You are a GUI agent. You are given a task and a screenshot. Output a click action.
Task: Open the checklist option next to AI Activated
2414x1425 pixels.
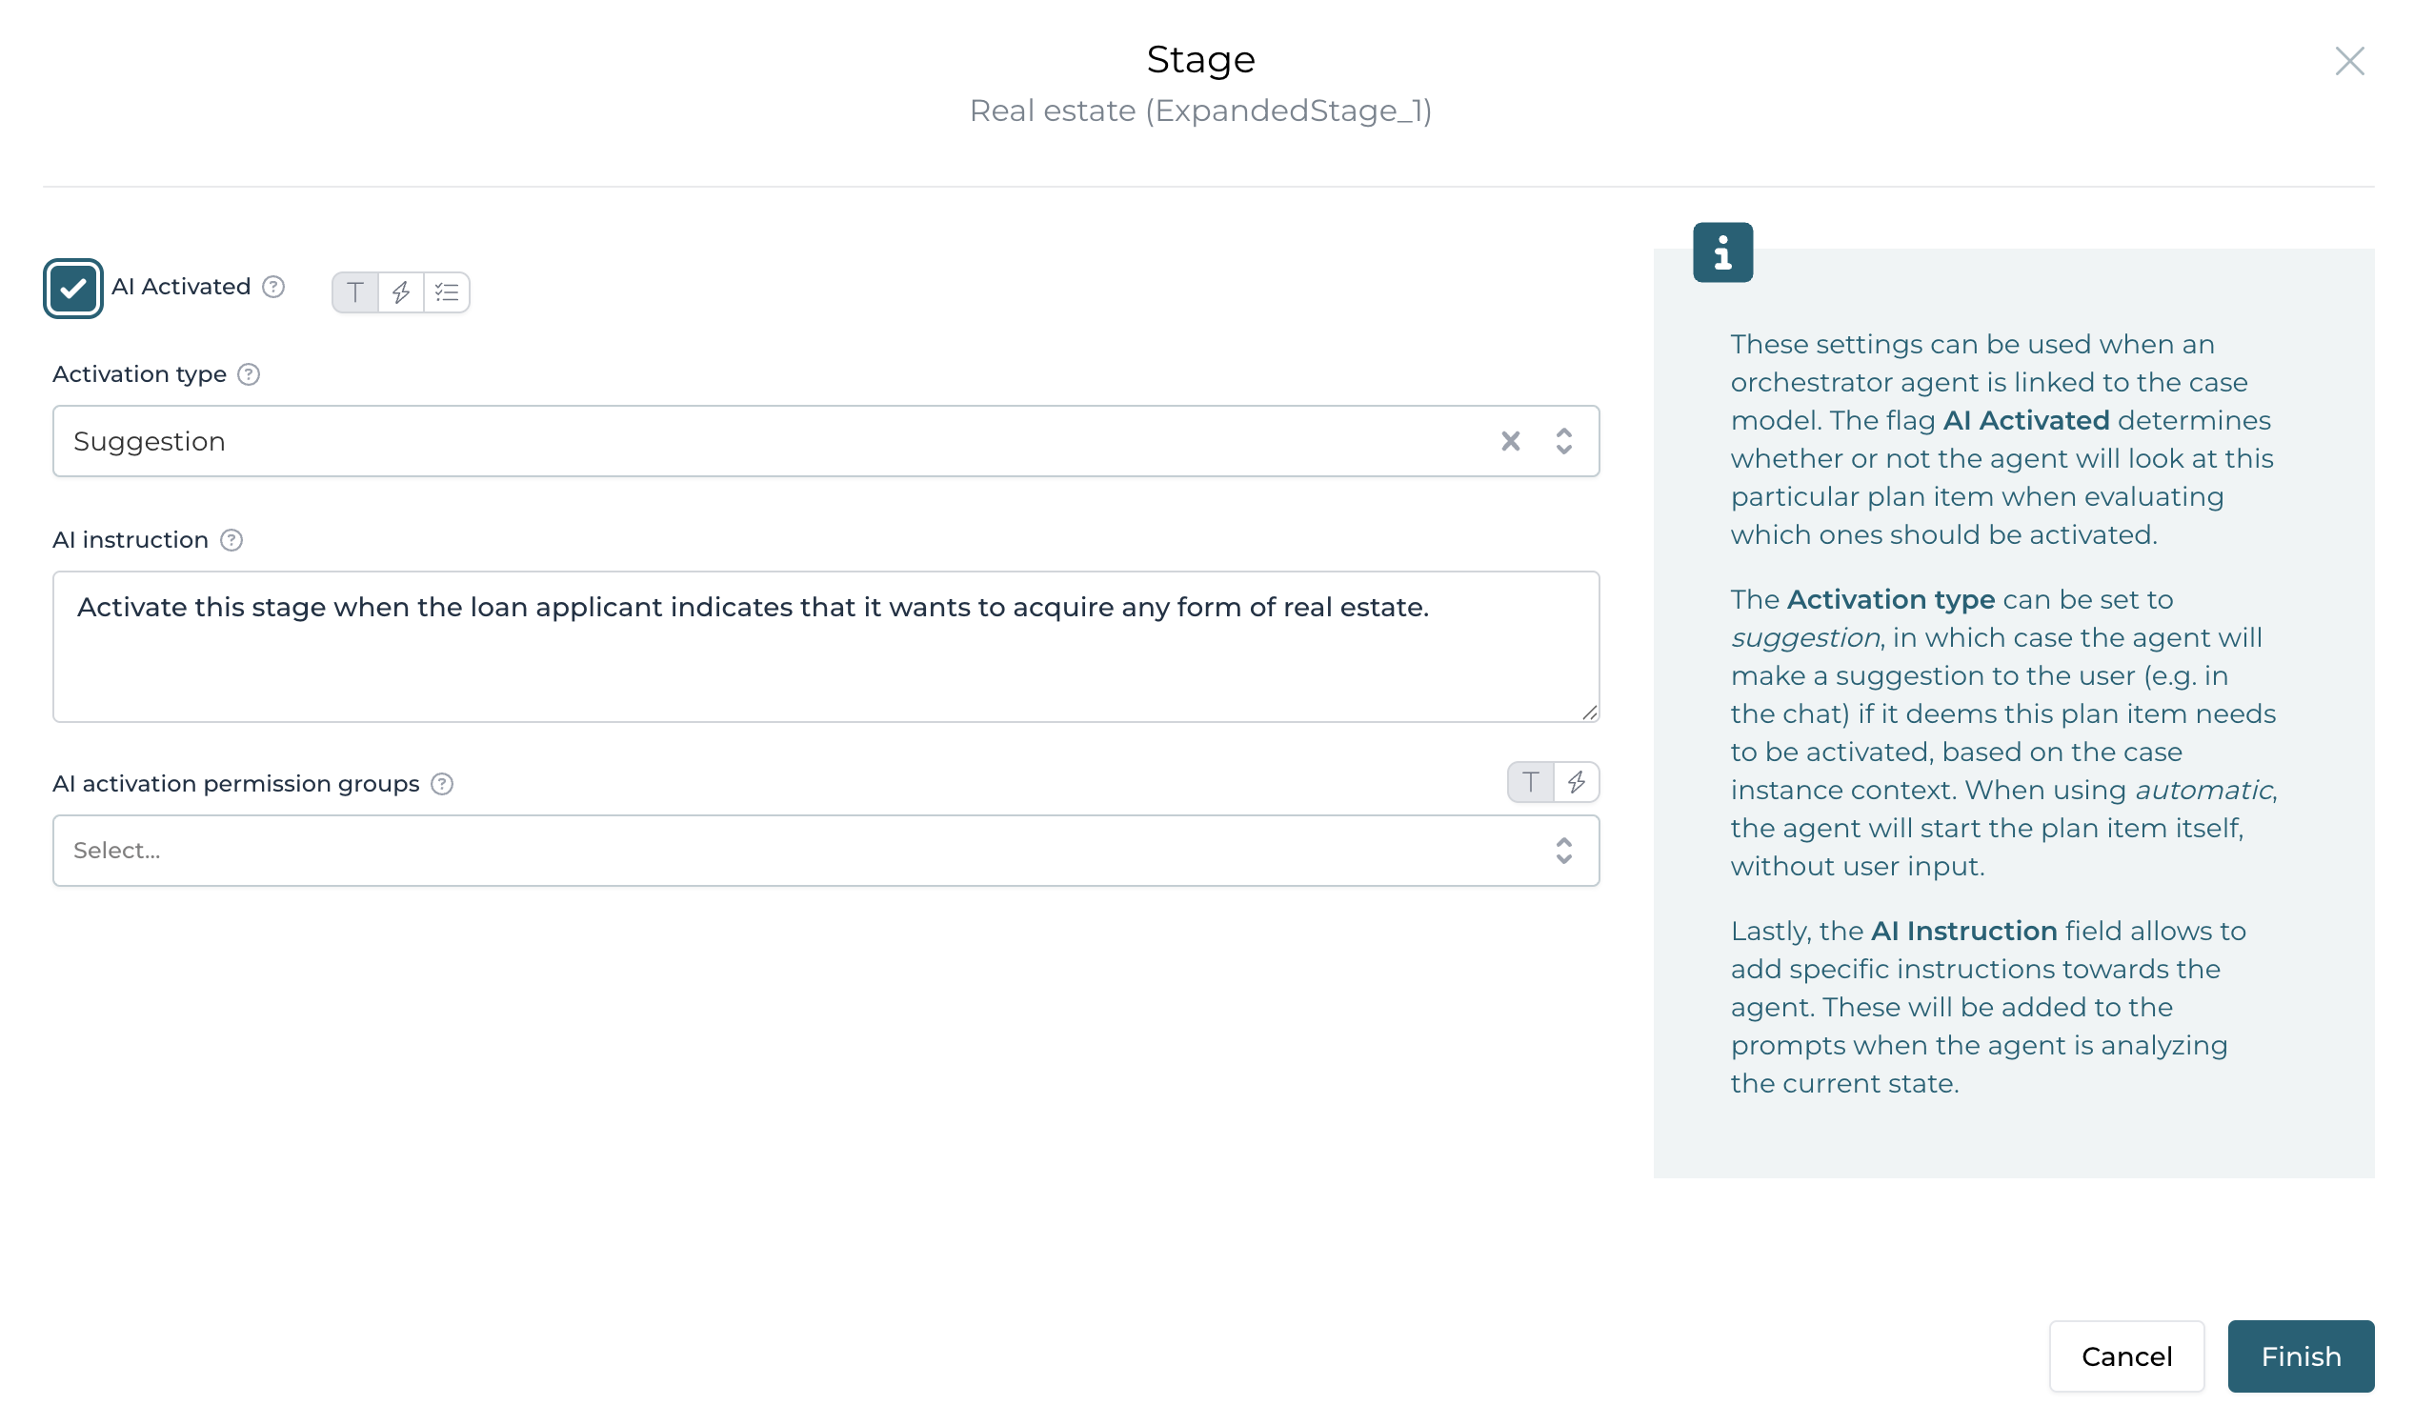click(x=445, y=291)
